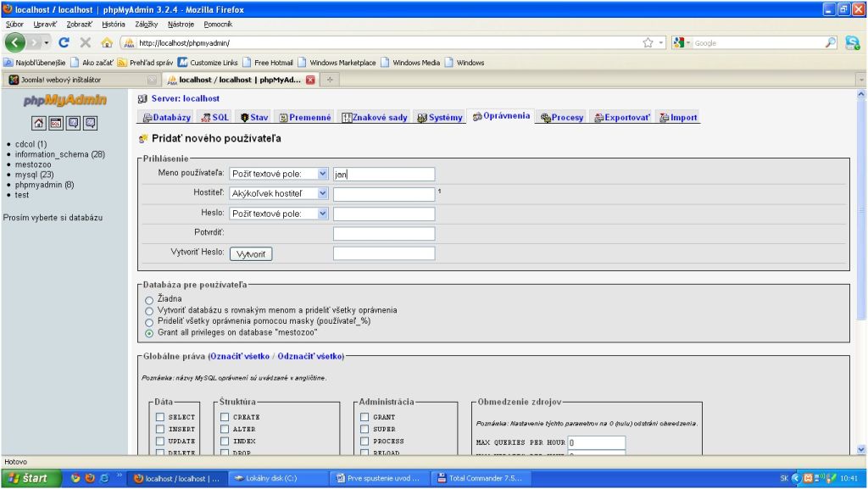Image resolution: width=868 pixels, height=489 pixels.
Task: Check the ALTER privilege checkbox
Action: pos(225,429)
